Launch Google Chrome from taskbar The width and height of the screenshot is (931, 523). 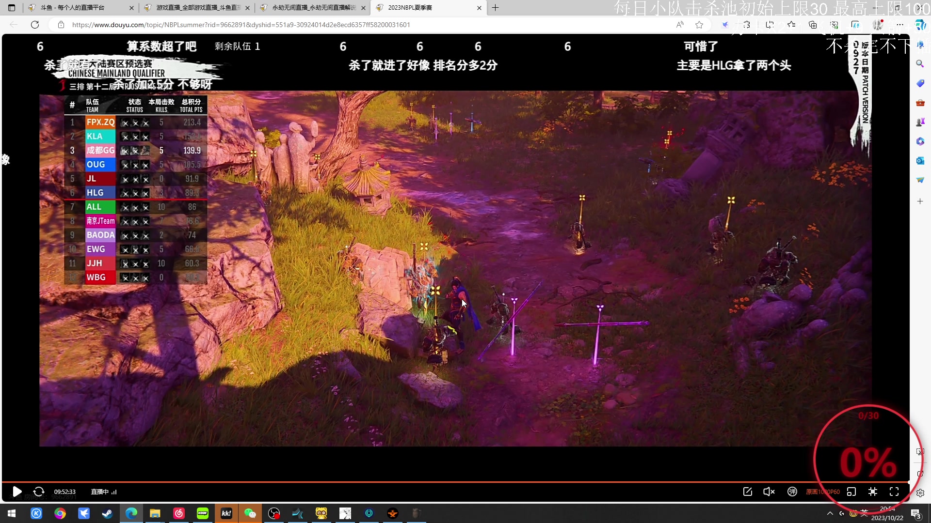point(60,513)
